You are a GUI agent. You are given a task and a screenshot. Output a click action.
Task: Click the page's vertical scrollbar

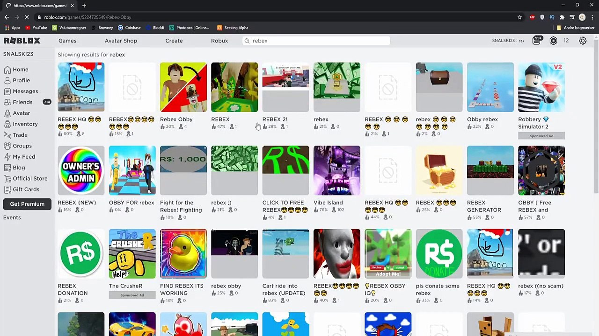(596, 117)
